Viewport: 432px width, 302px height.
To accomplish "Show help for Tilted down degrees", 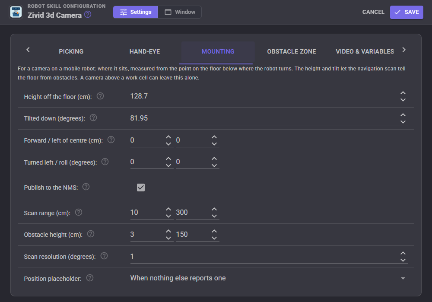I will click(93, 118).
